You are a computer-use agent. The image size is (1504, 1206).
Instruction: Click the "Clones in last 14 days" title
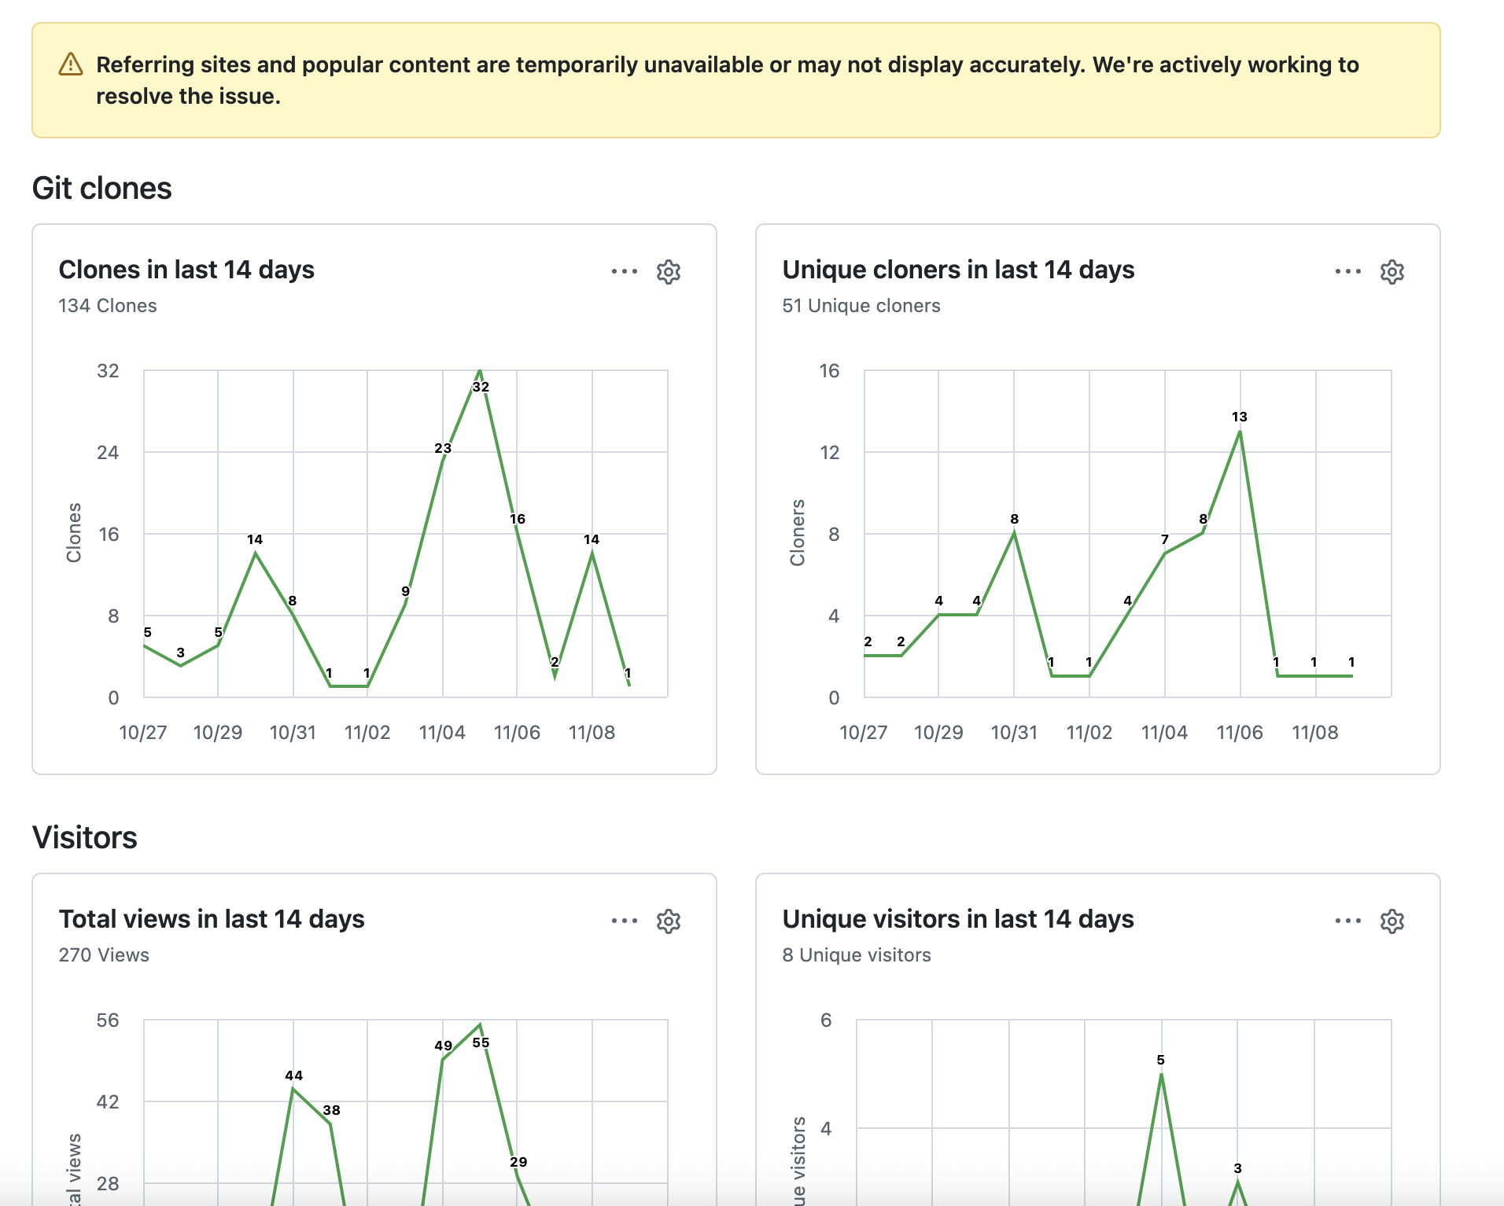click(186, 270)
